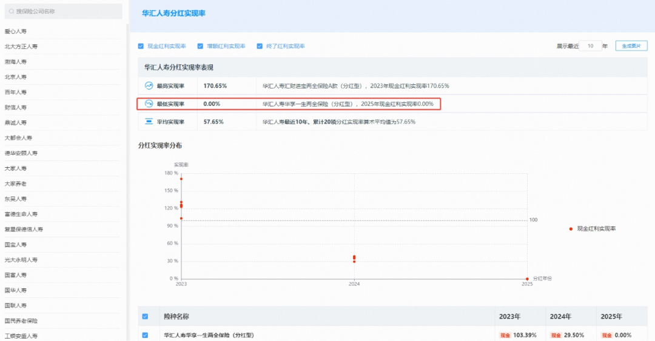Open 大都会人寿 from the sidebar
Viewport: 655px width, 341px height.
[x=18, y=137]
